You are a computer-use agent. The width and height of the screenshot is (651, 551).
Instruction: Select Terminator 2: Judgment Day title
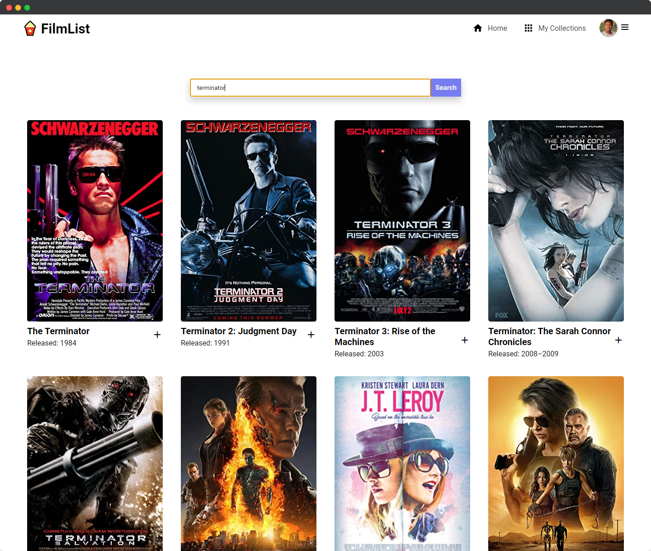239,331
